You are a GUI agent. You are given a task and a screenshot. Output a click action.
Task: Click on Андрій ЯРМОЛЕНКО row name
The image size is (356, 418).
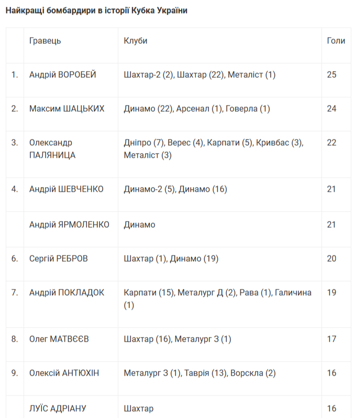pos(70,225)
